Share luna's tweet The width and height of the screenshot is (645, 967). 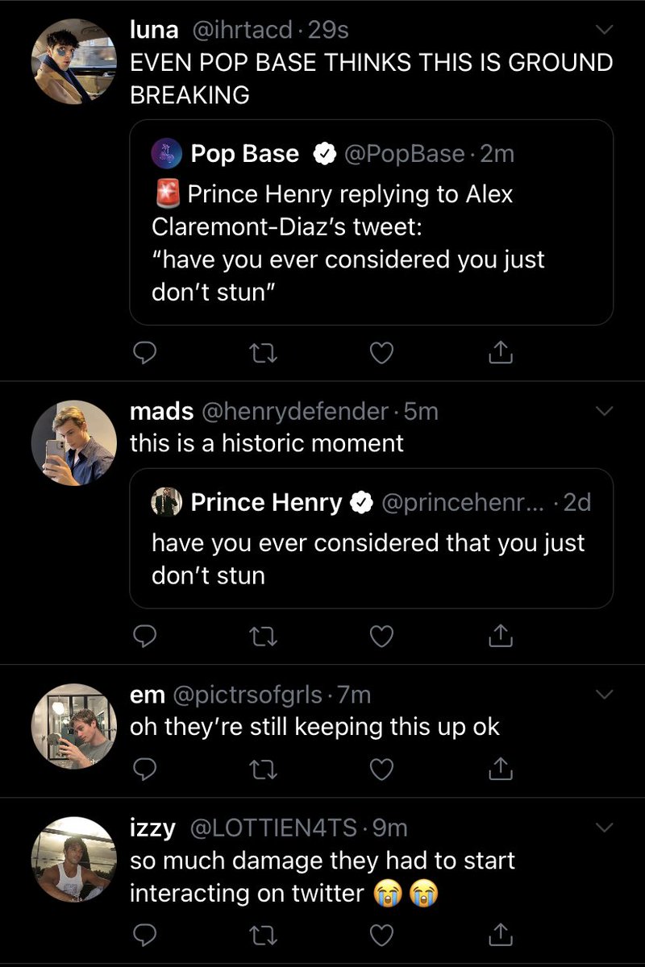[x=501, y=351]
